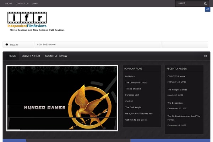Viewport: 213px width, 142px height.
Task: Open the About page
Action: tap(9, 4)
